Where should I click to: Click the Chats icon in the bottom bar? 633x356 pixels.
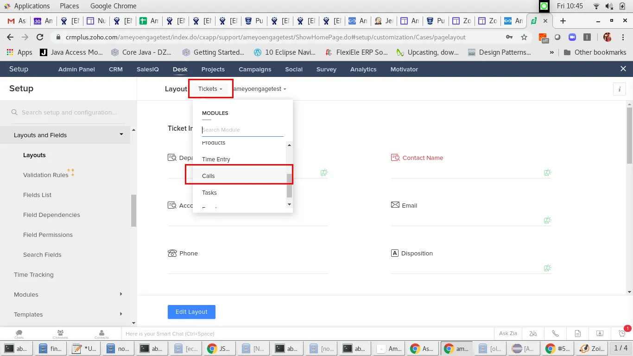coord(19,334)
